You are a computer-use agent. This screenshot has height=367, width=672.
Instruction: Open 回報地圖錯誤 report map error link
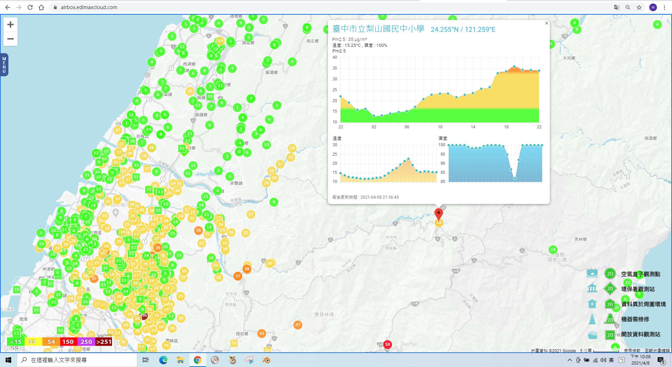pyautogui.click(x=657, y=351)
